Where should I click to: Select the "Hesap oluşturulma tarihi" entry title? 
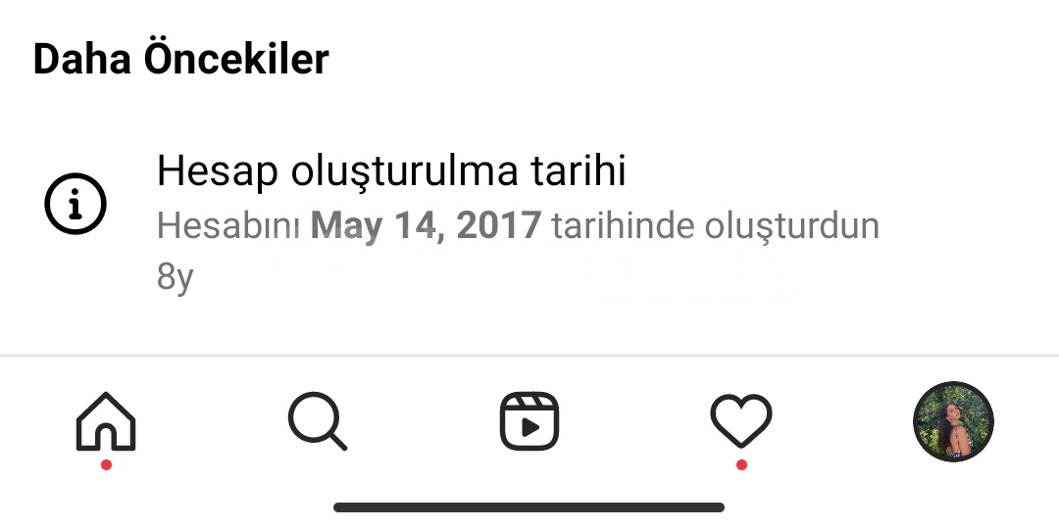click(x=391, y=171)
